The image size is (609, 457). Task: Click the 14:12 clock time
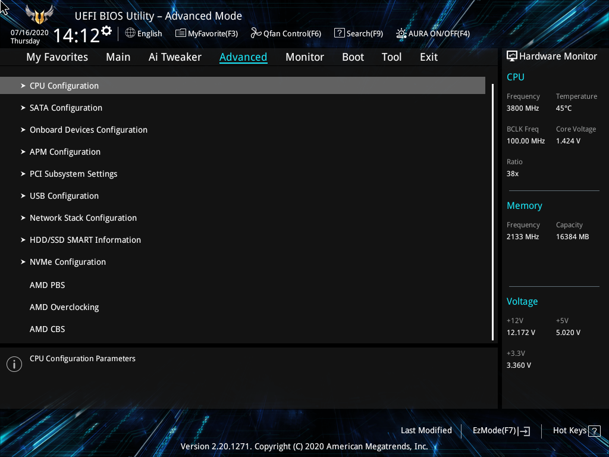[x=76, y=35]
